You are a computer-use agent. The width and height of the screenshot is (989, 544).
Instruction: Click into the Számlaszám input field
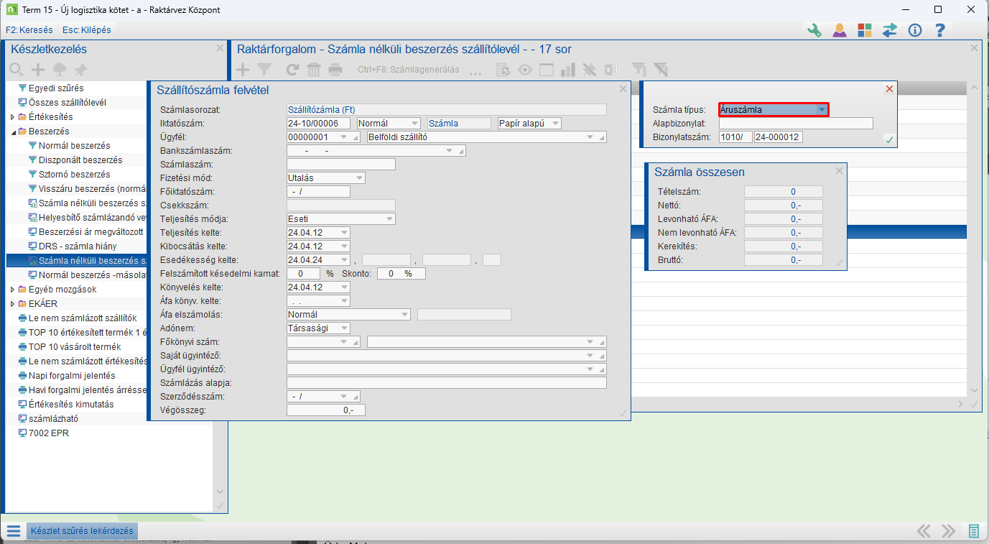click(340, 165)
